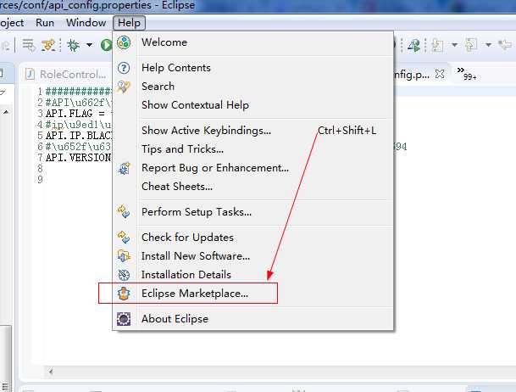Viewport: 516px width, 392px height.
Task: Expand dropdown next to previous edit location icon
Action: click(454, 45)
